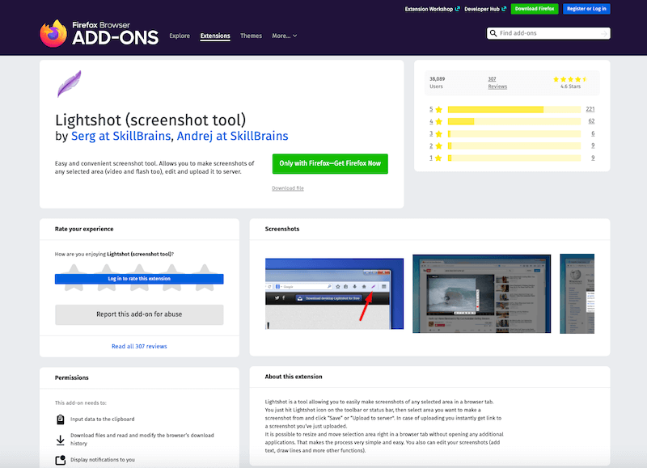Click the clipboard permission icon
647x468 pixels.
tap(60, 420)
